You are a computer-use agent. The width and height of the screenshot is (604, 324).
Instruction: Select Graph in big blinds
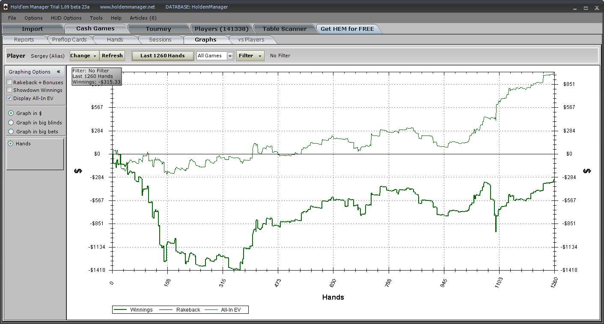pos(11,123)
